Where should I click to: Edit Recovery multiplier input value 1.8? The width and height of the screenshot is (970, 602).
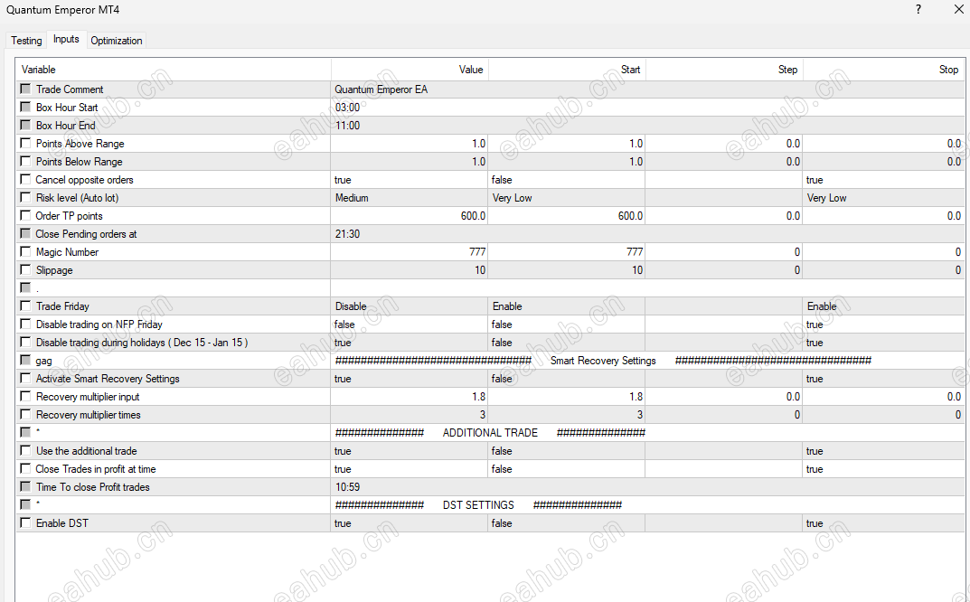tap(410, 397)
